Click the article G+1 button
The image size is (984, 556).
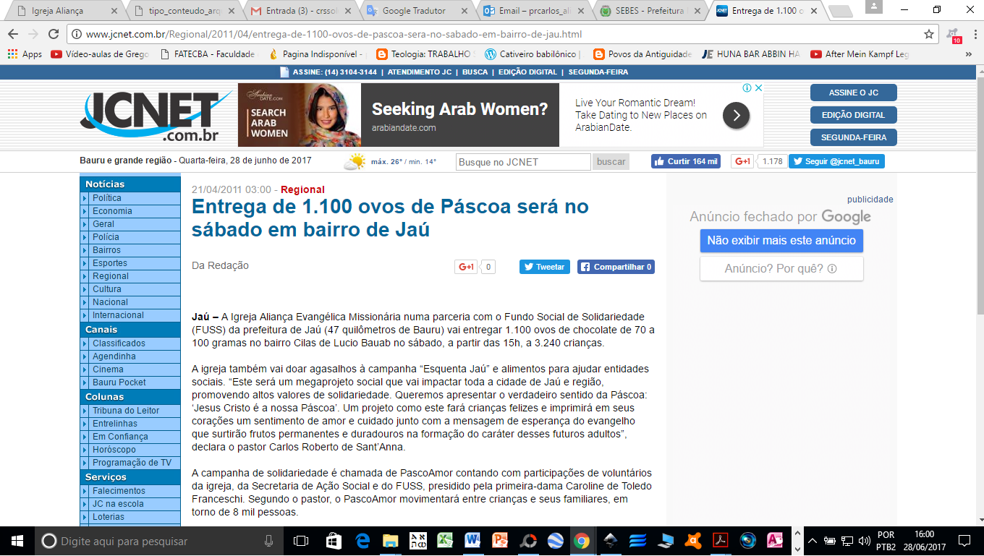pyautogui.click(x=466, y=267)
